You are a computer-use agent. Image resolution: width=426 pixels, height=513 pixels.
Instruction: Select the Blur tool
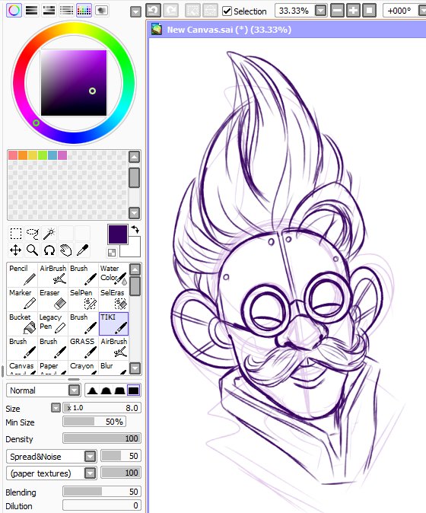[113, 368]
